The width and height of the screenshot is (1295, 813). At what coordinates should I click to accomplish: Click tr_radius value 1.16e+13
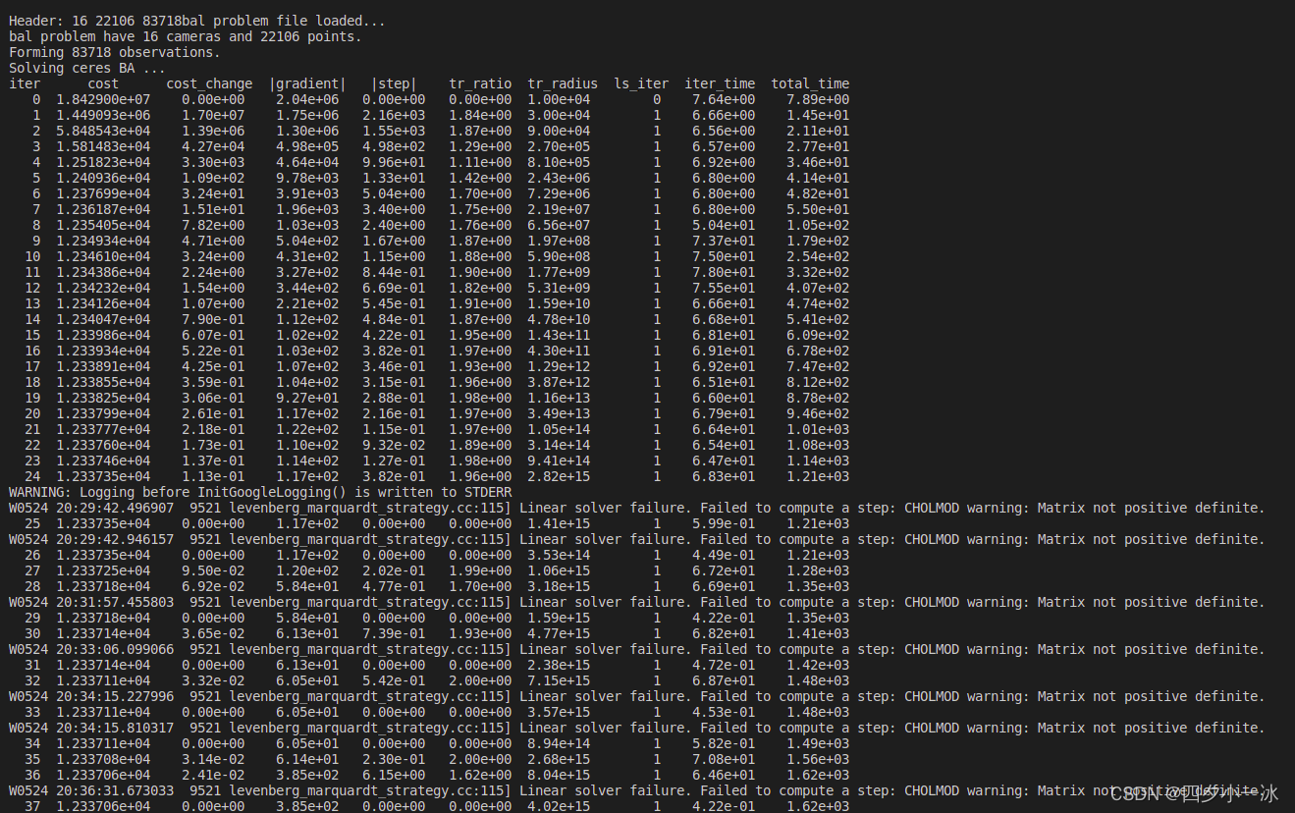[559, 398]
